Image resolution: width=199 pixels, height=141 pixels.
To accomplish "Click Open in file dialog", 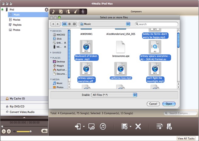I will [169, 104].
